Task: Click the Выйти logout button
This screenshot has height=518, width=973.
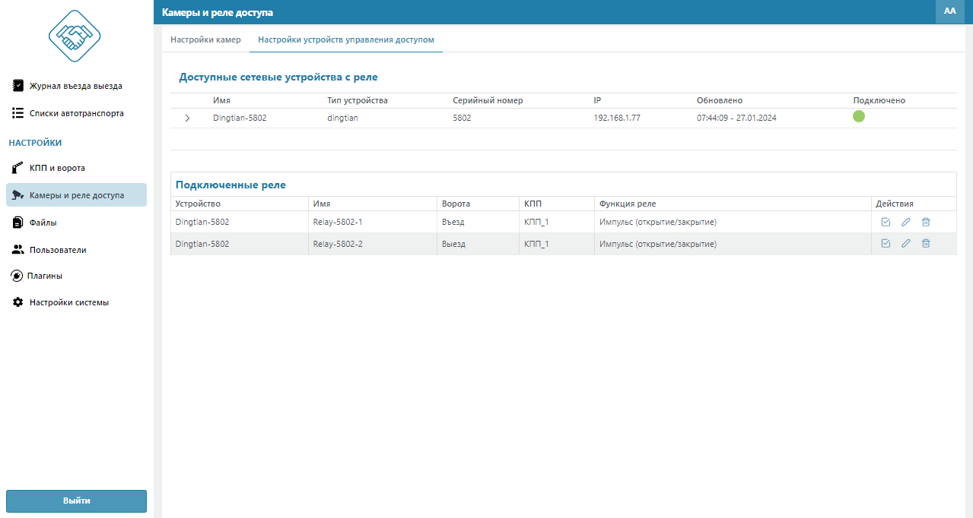Action: [76, 501]
